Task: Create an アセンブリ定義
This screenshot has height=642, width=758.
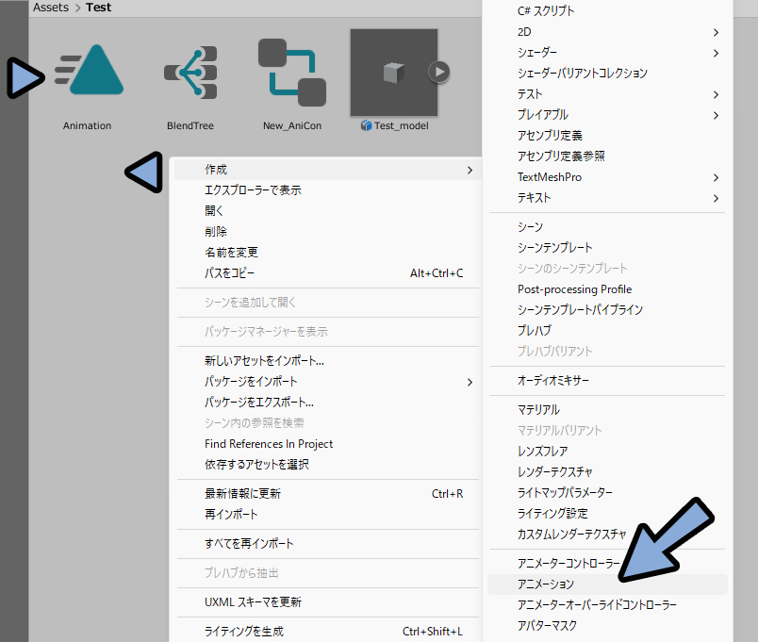Action: (608, 136)
